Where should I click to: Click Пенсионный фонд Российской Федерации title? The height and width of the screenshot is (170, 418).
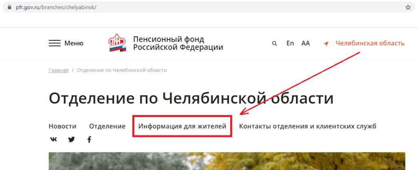pyautogui.click(x=178, y=43)
